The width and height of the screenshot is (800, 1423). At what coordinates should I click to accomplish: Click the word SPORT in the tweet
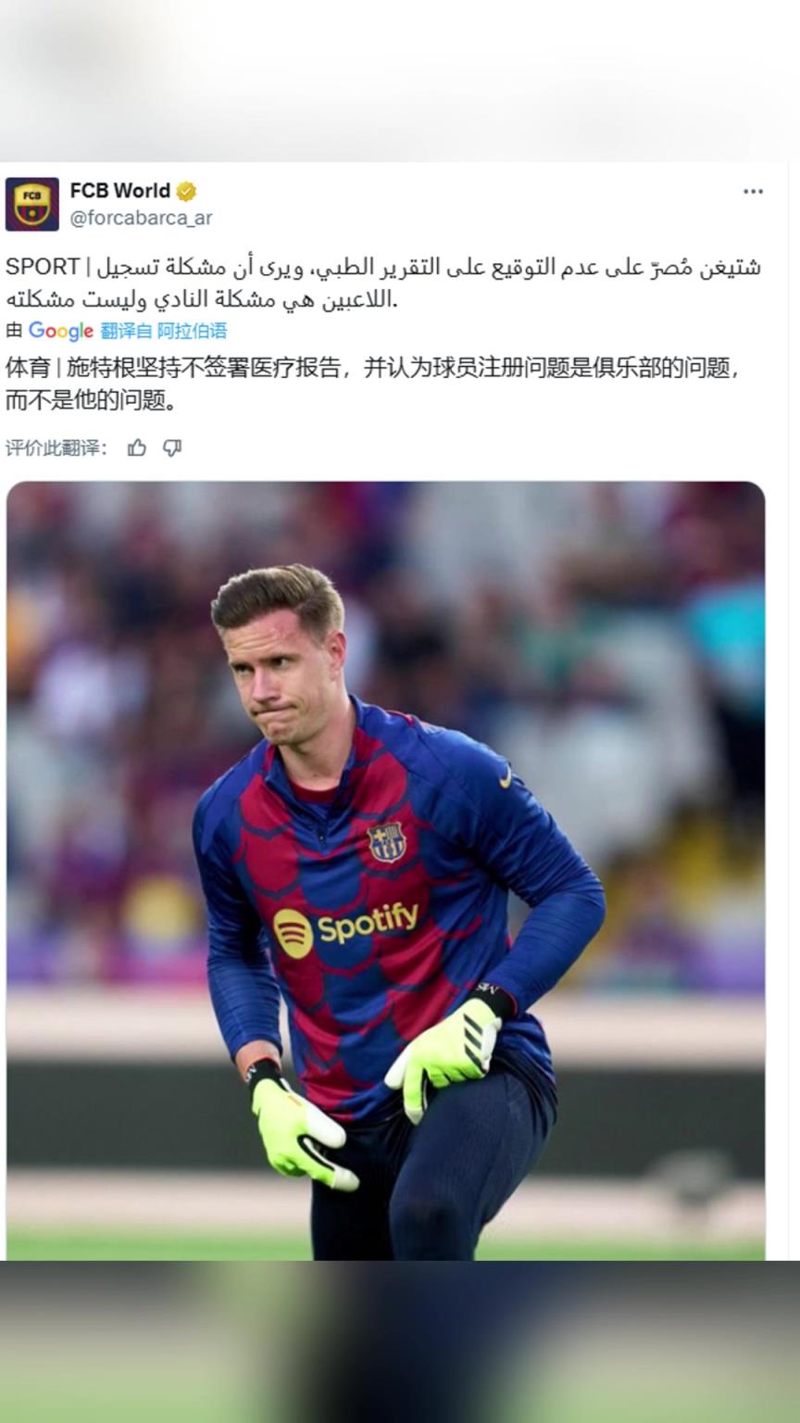[x=43, y=267]
